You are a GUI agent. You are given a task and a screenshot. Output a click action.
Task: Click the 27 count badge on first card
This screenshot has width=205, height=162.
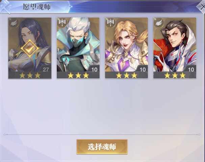point(46,70)
